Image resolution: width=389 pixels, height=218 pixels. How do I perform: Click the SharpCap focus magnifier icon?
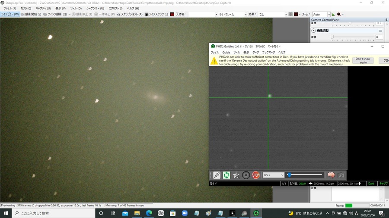(338, 14)
